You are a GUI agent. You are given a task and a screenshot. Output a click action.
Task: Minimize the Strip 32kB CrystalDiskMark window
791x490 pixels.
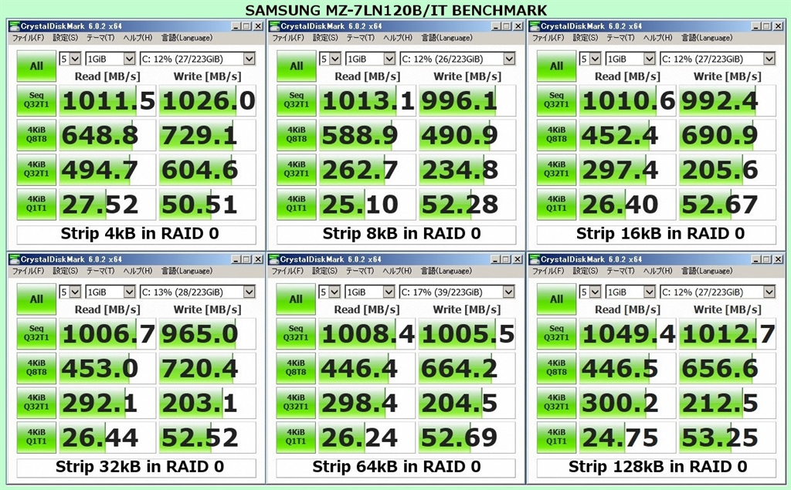(236, 259)
